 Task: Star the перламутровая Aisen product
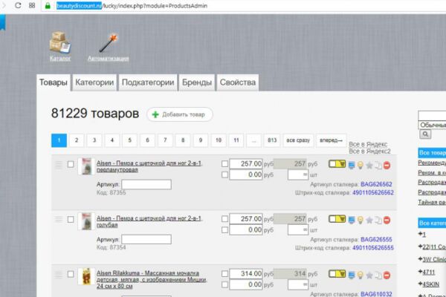(369, 165)
